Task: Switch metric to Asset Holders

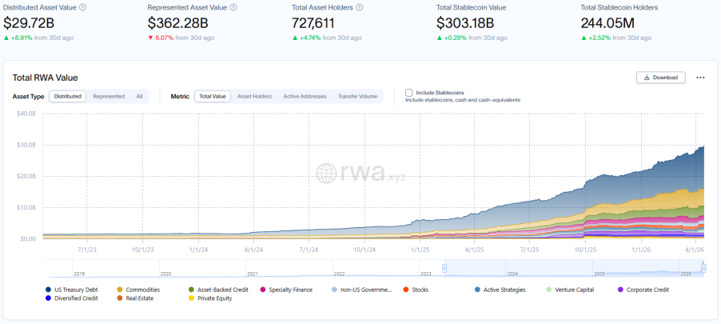Action: 254,96
